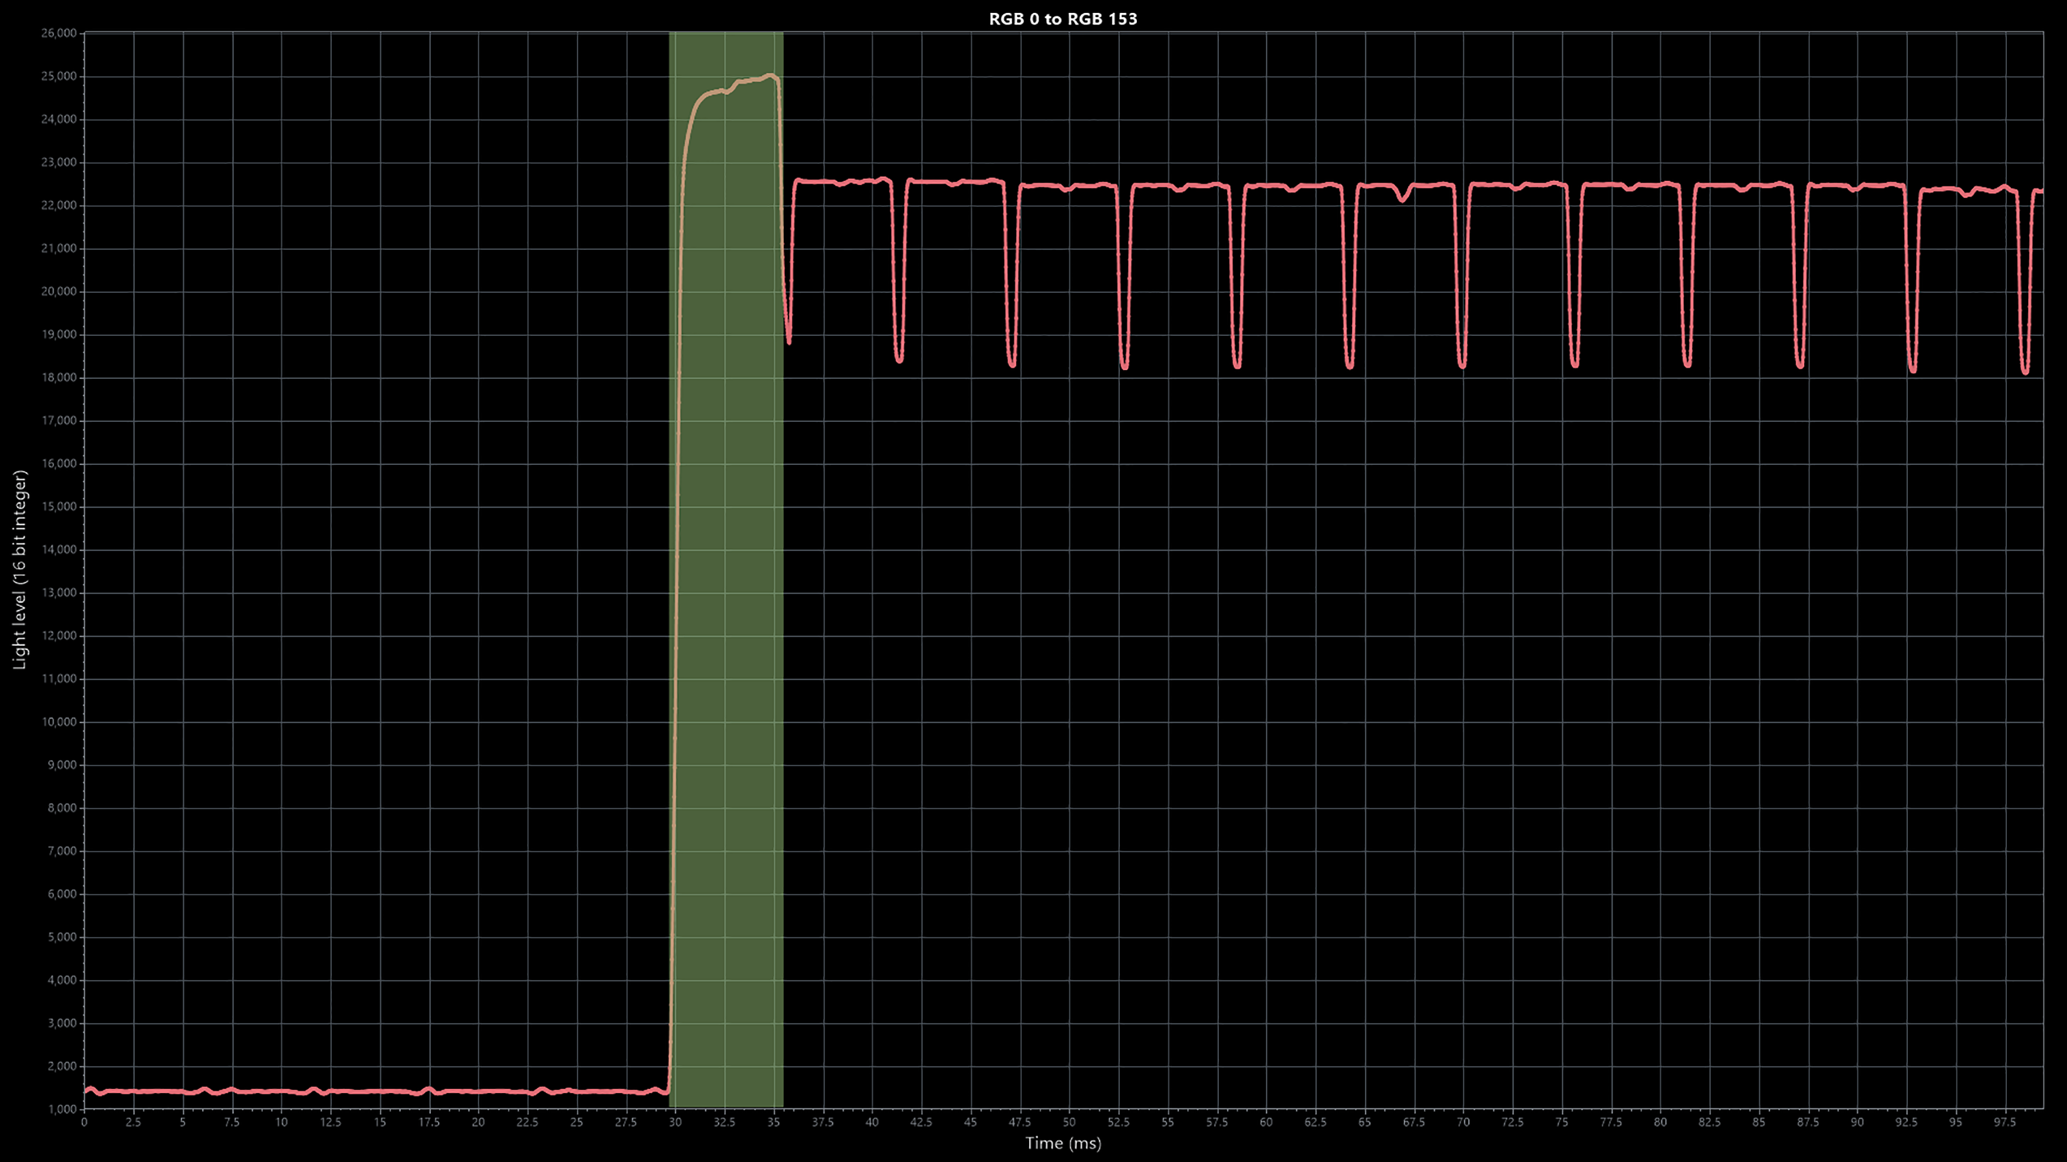The width and height of the screenshot is (2067, 1162).
Task: Click the 23,000 y-axis tick label
Action: coord(59,162)
